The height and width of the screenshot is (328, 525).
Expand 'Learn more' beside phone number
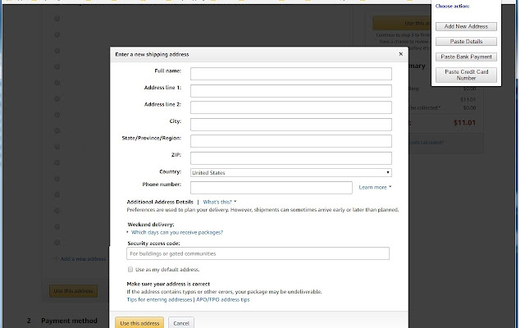(375, 187)
